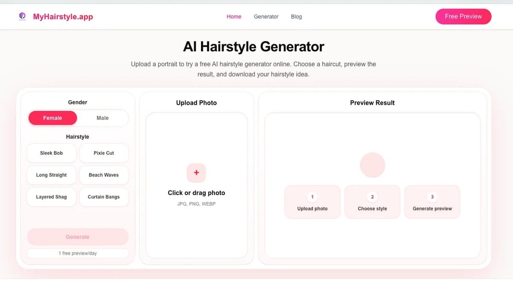
Task: Click the Free Preview button
Action: 463,16
